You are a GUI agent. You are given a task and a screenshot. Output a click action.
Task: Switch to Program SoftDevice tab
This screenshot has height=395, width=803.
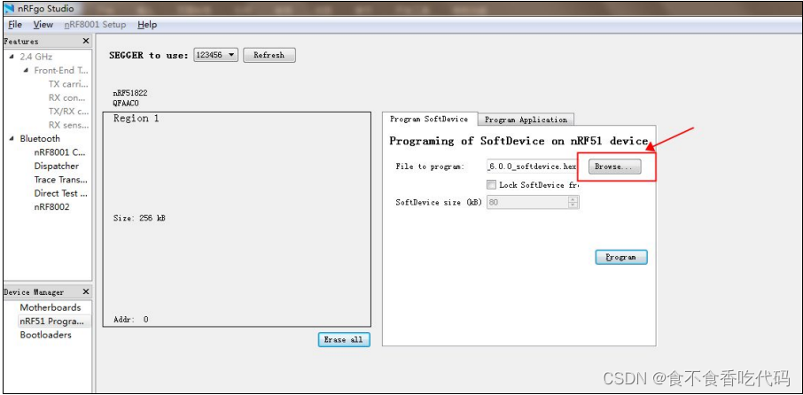point(429,119)
